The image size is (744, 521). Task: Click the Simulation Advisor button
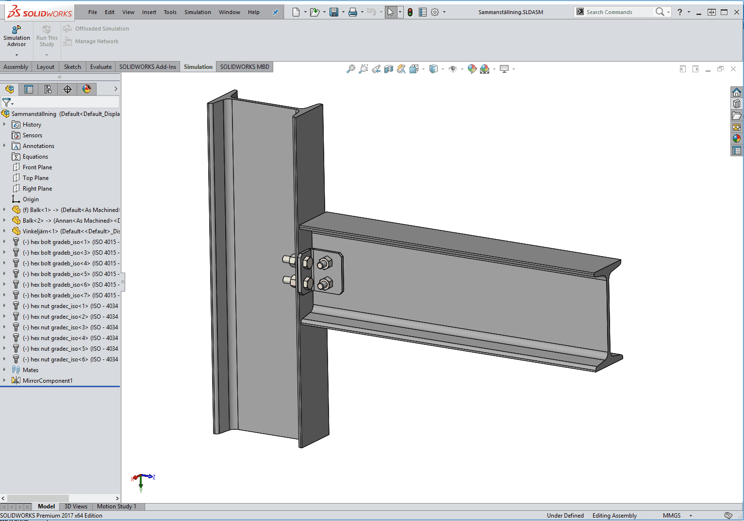tap(17, 36)
